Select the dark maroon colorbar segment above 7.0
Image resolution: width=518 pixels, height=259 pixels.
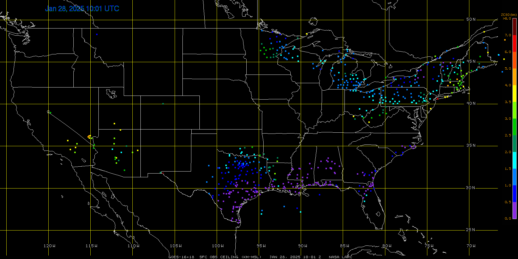(515, 27)
